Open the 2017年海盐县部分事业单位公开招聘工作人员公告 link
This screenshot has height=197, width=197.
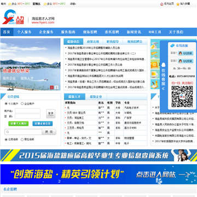(95, 65)
